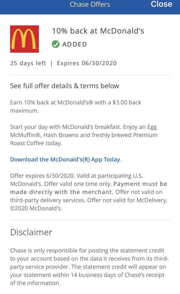Select the 10% back at McDonald's title

click(x=98, y=31)
